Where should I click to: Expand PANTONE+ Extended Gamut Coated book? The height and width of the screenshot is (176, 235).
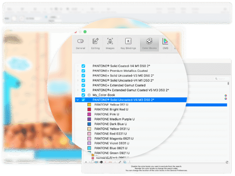(x=78, y=85)
